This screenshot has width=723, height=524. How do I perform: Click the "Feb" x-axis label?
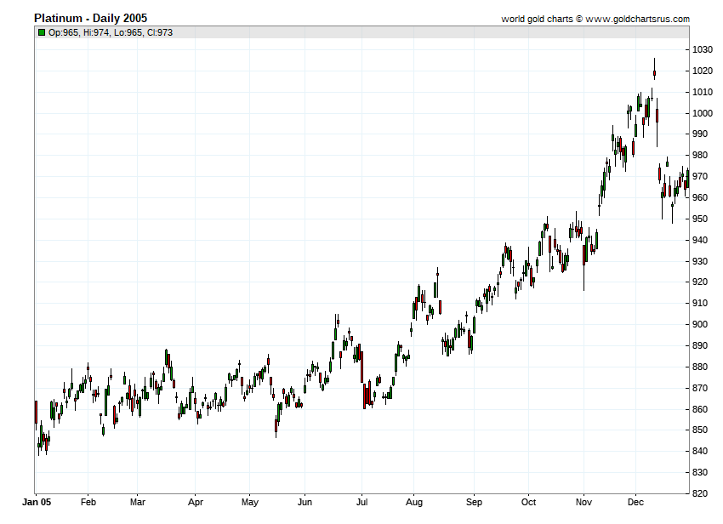(88, 502)
